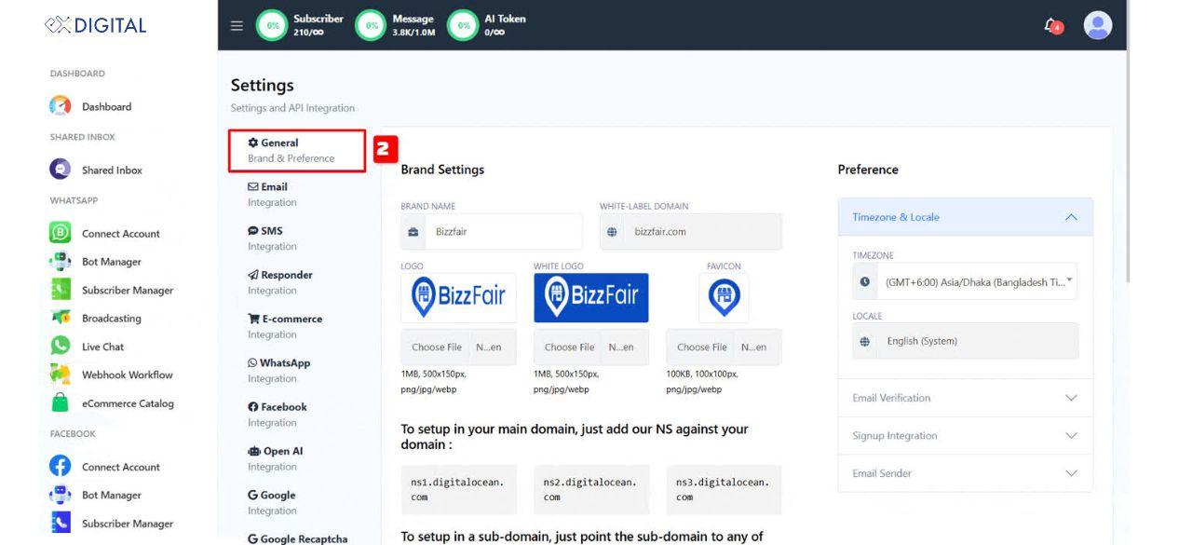
Task: Click the ns3.digitalocean.com nameserver box
Action: pyautogui.click(x=725, y=490)
